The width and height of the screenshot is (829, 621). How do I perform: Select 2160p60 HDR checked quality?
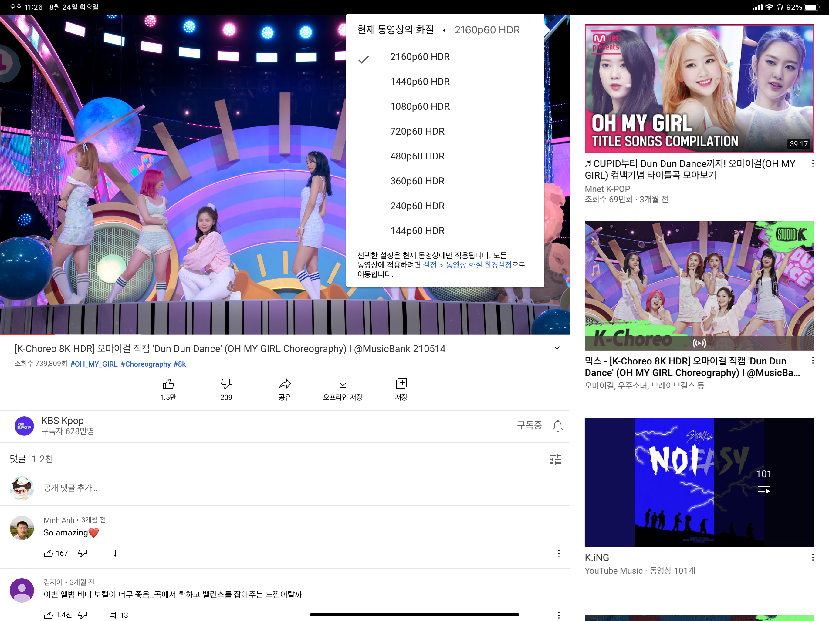tap(420, 57)
